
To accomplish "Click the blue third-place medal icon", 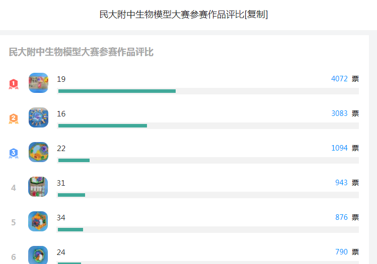I will point(14,153).
